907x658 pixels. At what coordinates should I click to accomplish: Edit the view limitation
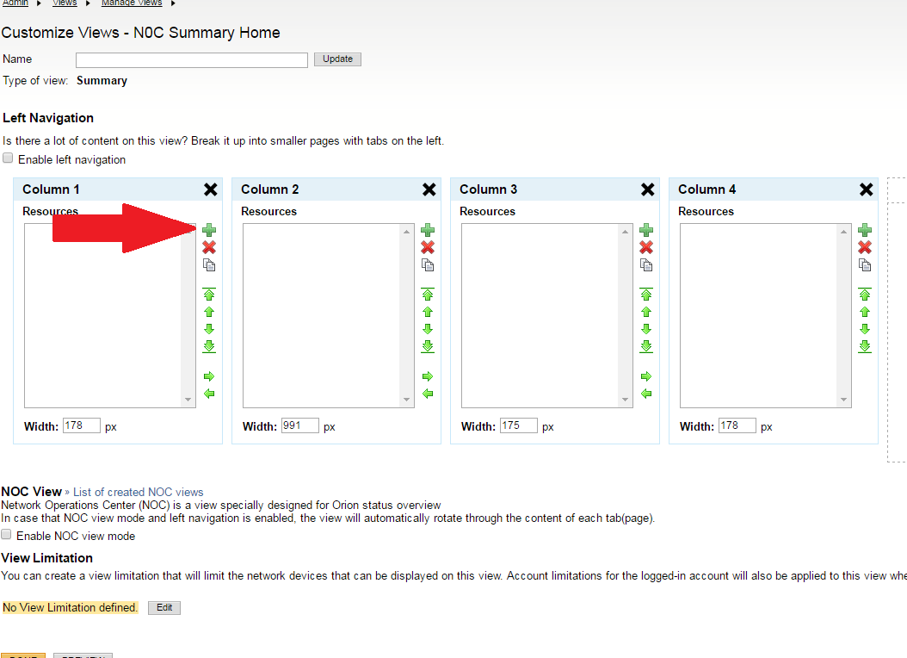164,608
